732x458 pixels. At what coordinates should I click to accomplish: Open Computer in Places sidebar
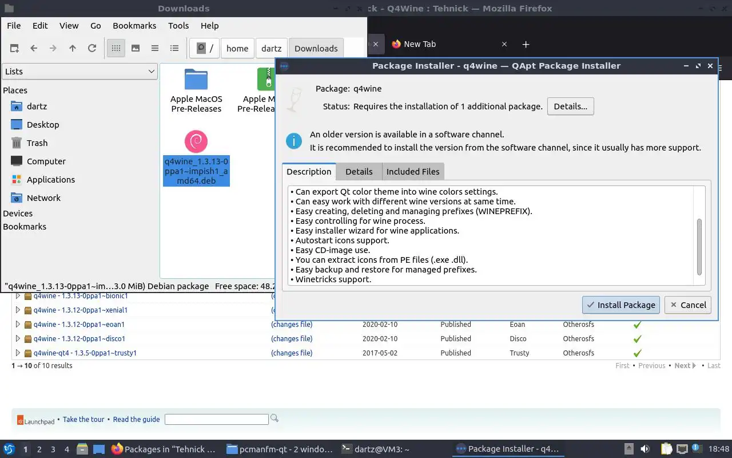tap(46, 161)
